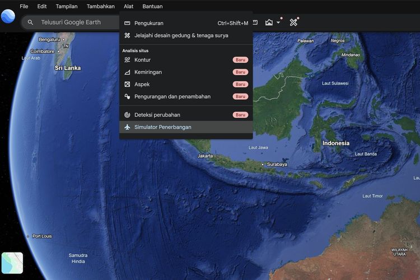Click the search magnifier icon
Screen dimensions: 420x280
(x=31, y=22)
